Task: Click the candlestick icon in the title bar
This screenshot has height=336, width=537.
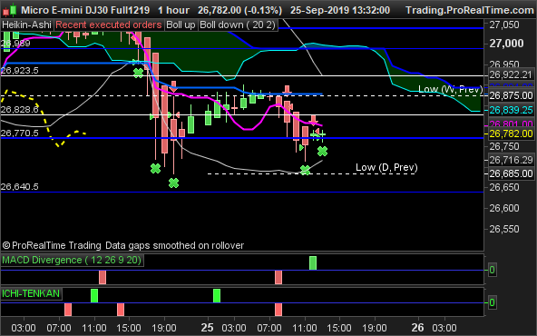Action: click(x=9, y=10)
